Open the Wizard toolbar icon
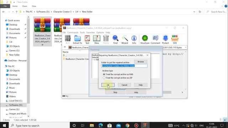The height and width of the screenshot is (128, 228). click(125, 39)
